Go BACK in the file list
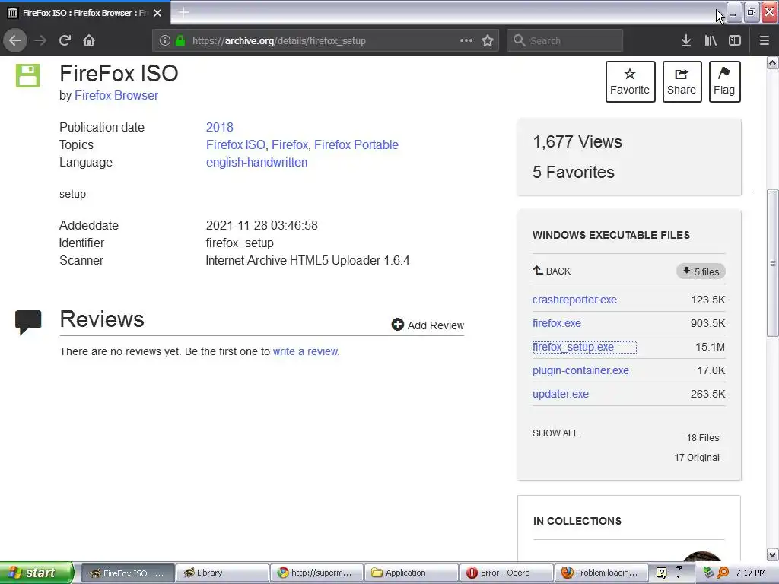 click(x=552, y=271)
